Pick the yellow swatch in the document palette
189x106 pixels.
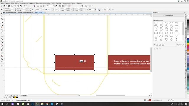tap(15, 97)
